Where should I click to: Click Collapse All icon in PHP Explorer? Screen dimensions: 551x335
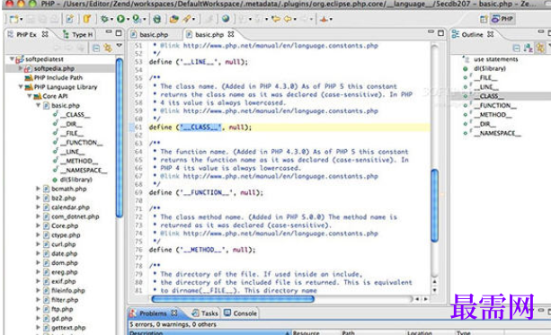click(95, 48)
